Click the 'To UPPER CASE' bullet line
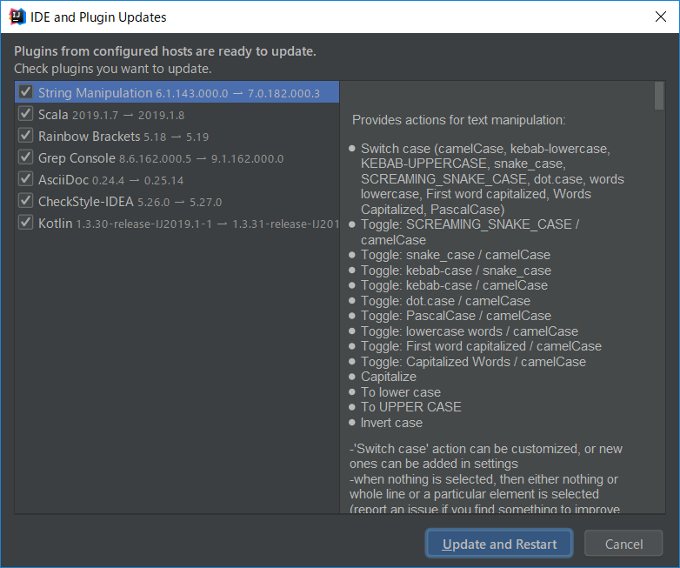Screen dimensions: 680x568 coord(410,406)
